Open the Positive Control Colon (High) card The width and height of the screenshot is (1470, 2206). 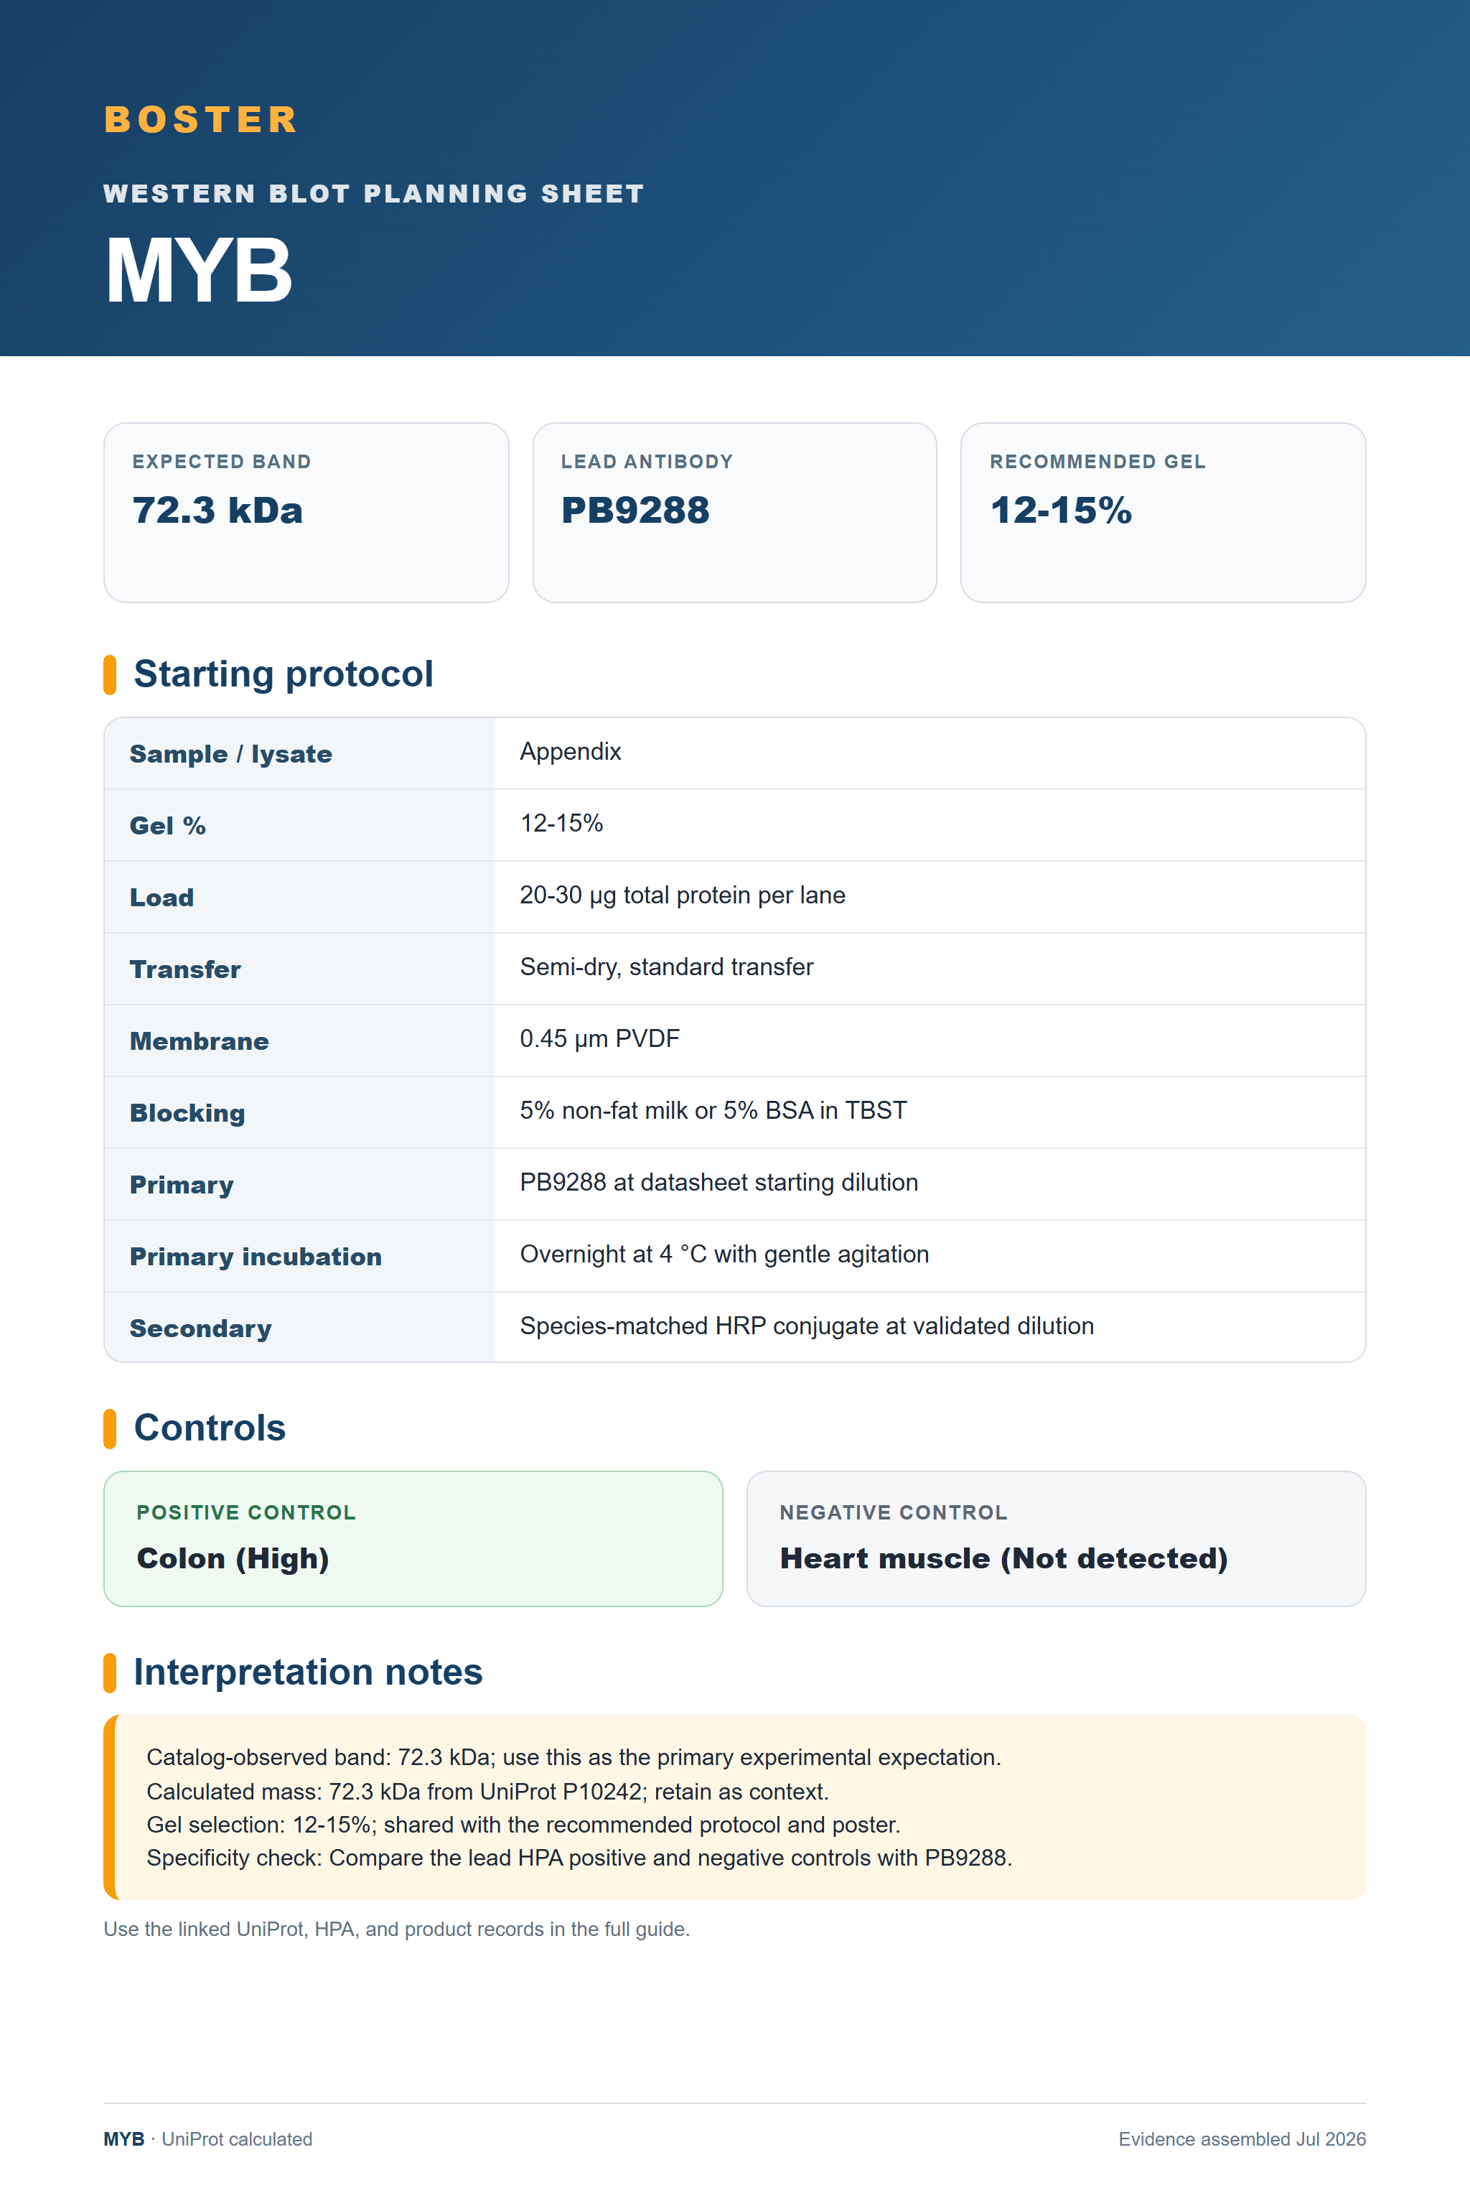pos(413,1538)
